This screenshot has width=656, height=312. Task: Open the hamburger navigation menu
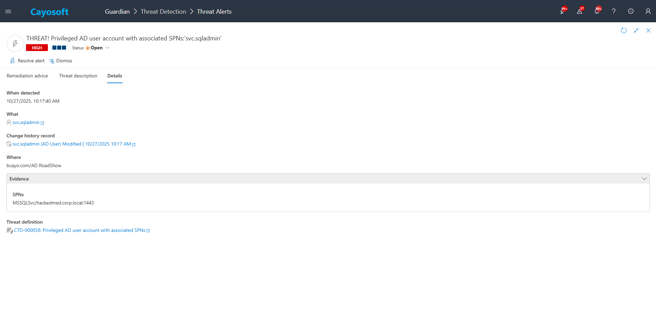click(x=8, y=11)
